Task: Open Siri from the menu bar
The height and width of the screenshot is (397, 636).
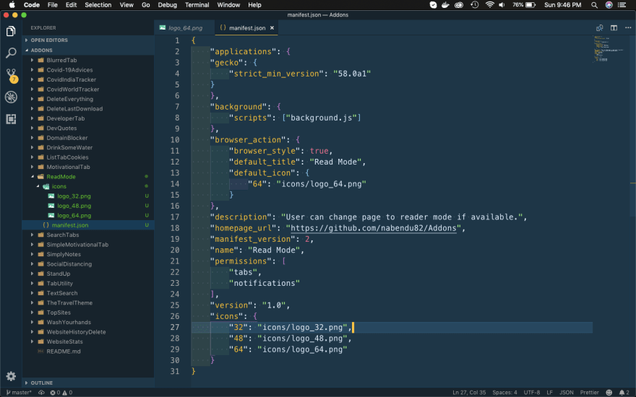Action: pyautogui.click(x=609, y=5)
